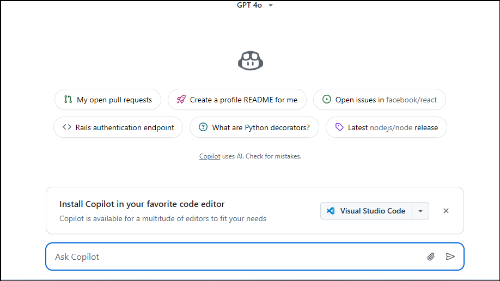Pick the Rails authentication endpoint suggestion

pyautogui.click(x=118, y=127)
